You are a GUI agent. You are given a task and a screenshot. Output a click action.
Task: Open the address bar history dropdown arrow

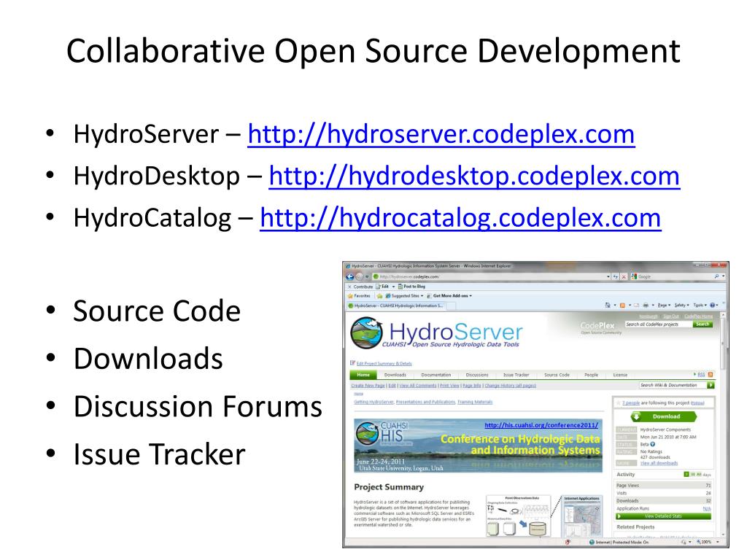point(608,276)
